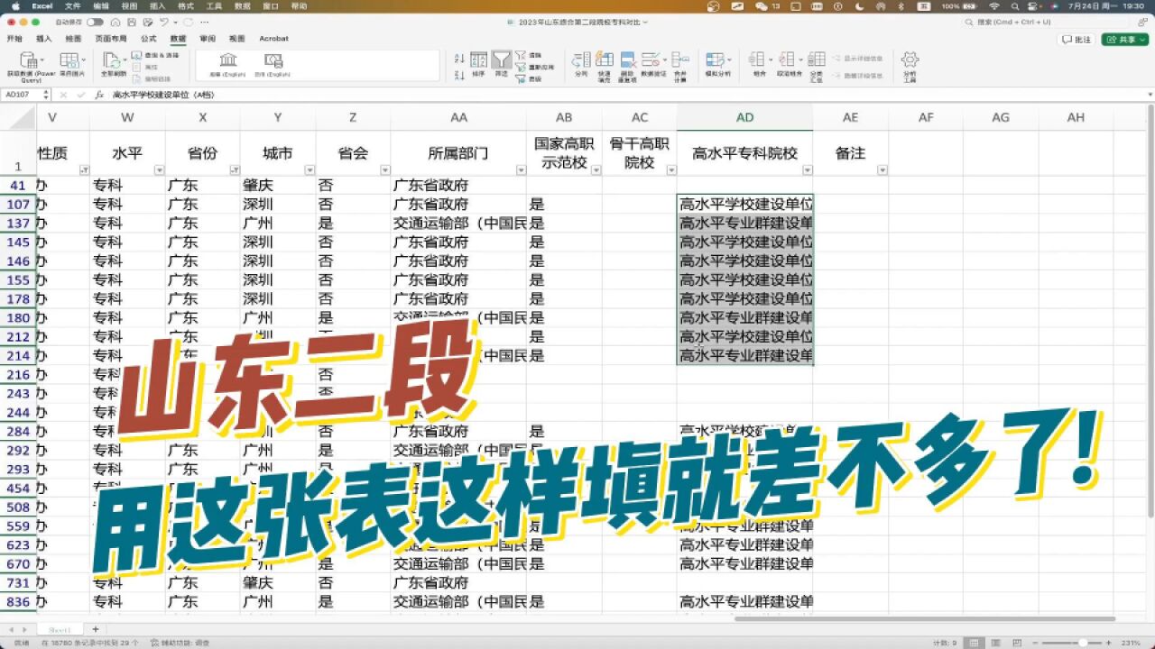Sort descending with Z-A icon
This screenshot has width=1155, height=649.
pos(459,74)
